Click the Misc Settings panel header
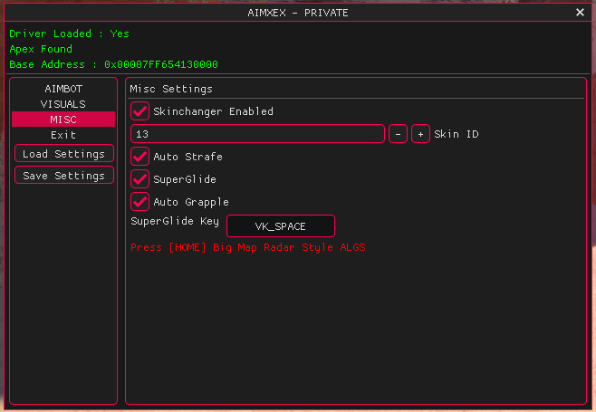Screen dimensions: 596x412 tap(171, 89)
